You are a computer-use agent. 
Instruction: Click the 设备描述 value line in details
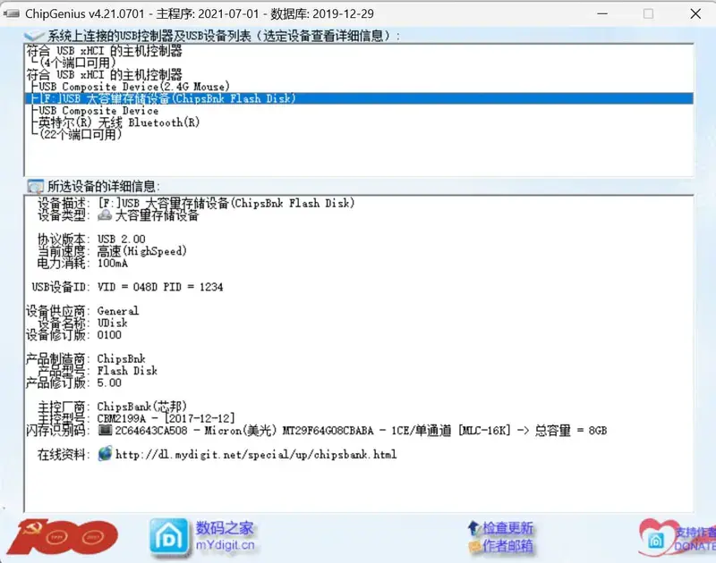coord(226,203)
